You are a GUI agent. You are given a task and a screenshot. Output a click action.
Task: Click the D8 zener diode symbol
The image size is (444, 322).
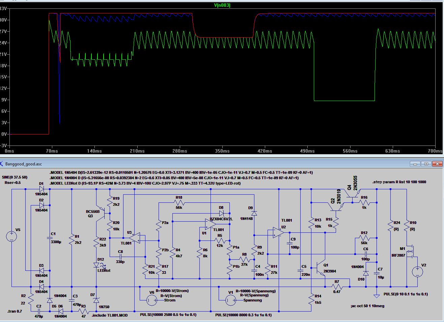pyautogui.click(x=221, y=213)
